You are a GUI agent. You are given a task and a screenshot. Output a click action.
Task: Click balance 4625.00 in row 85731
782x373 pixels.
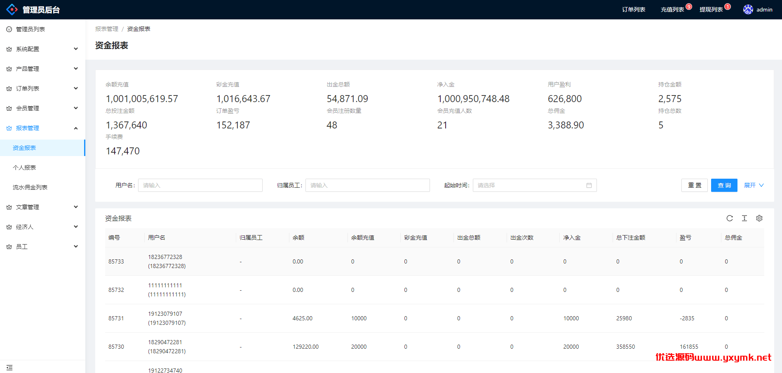click(303, 318)
